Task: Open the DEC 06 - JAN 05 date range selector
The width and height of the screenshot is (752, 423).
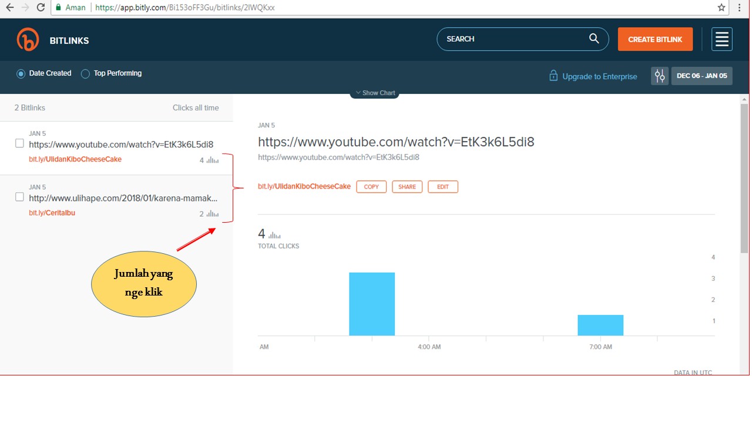Action: click(x=701, y=75)
